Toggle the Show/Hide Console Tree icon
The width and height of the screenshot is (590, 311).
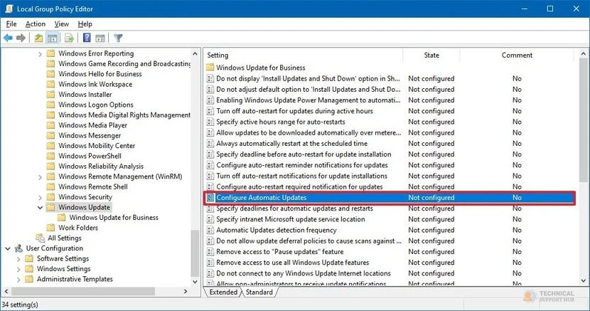[x=52, y=38]
